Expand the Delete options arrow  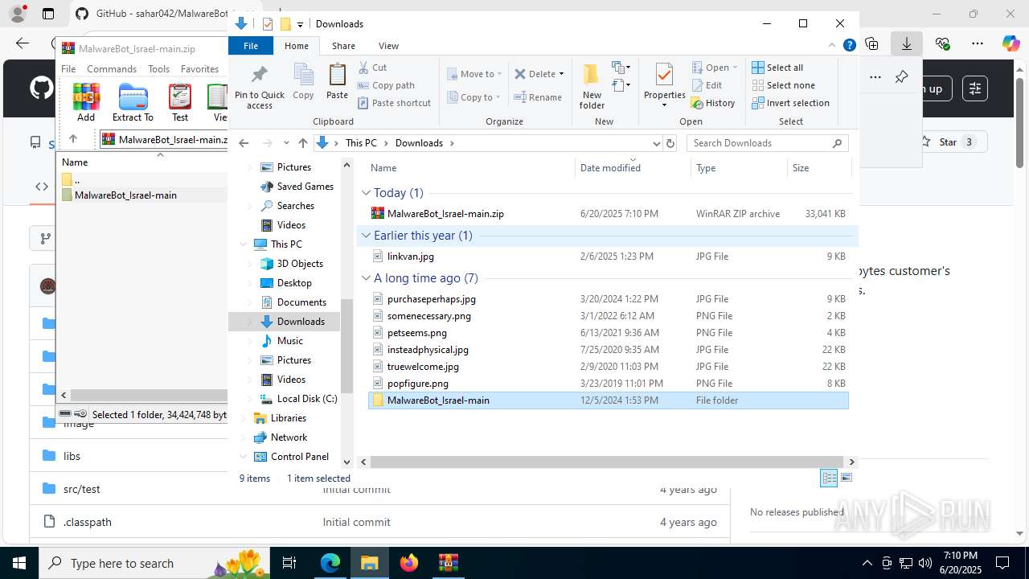tap(561, 74)
